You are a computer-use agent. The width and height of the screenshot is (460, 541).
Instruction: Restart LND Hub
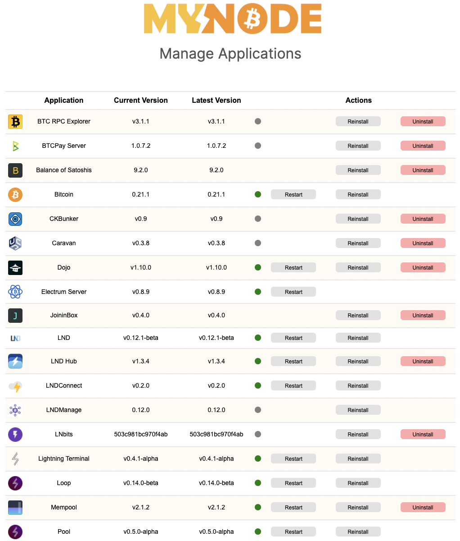pyautogui.click(x=293, y=361)
